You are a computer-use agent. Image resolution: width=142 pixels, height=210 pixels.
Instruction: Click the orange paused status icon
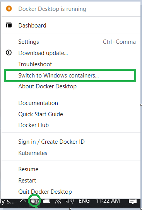click(9, 9)
